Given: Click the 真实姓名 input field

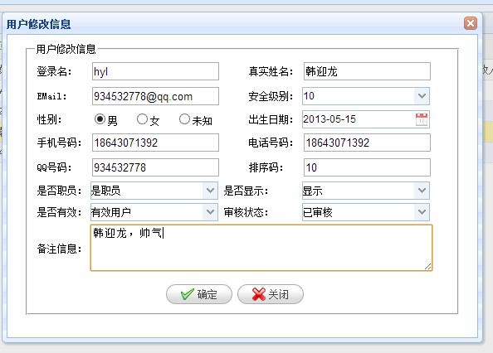Looking at the screenshot, I should pyautogui.click(x=367, y=71).
